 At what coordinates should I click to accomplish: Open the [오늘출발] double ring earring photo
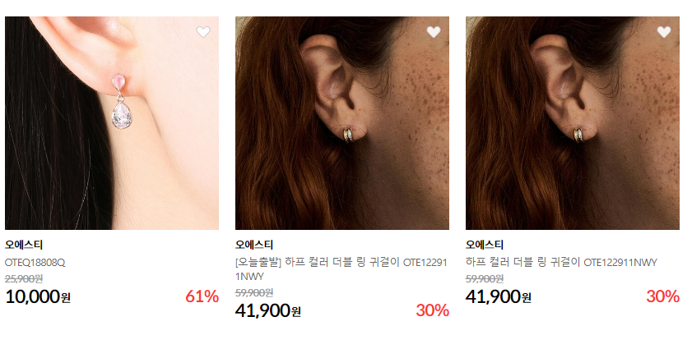coord(342,123)
